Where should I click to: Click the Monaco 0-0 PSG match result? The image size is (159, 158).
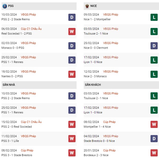tap(13, 48)
